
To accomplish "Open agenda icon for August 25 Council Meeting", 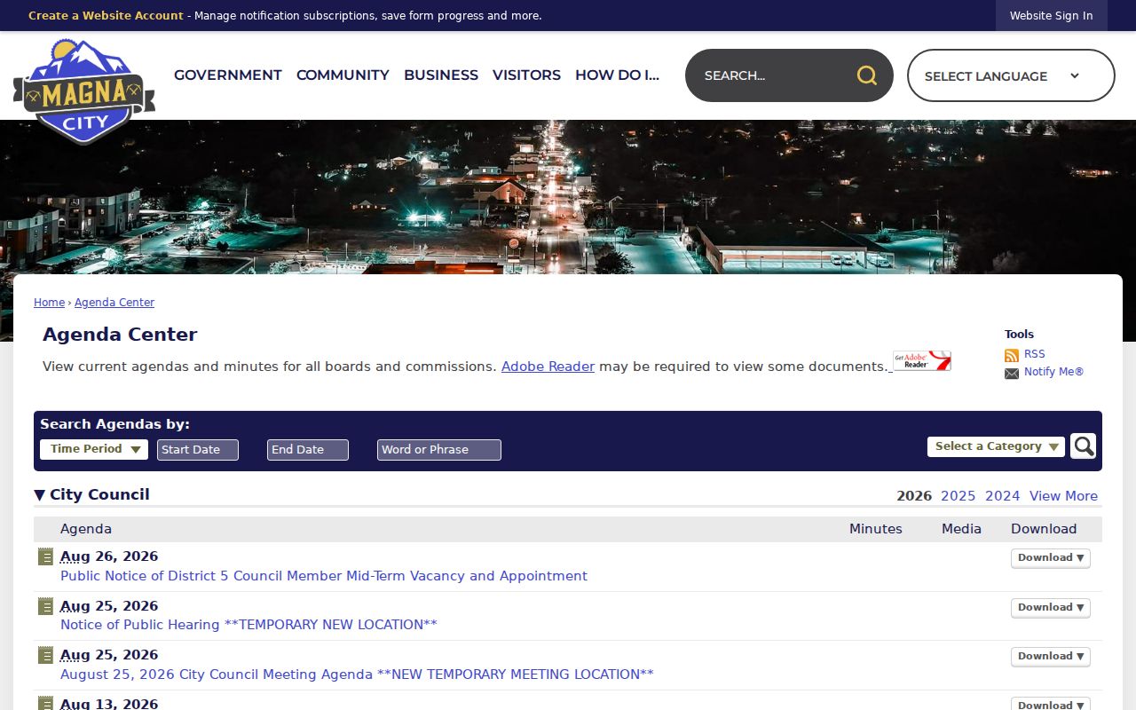I will [x=46, y=656].
